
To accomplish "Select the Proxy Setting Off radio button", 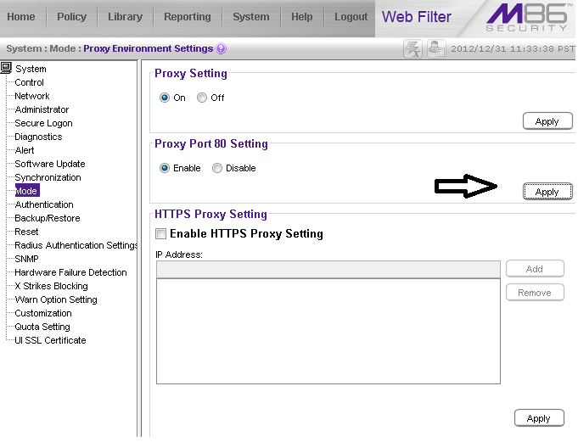I will (202, 98).
